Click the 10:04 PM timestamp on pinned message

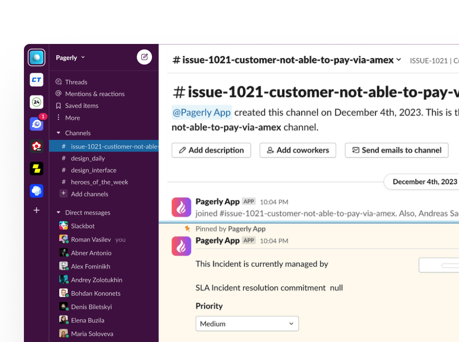274,241
